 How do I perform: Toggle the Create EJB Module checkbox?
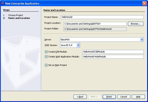(x=46, y=52)
